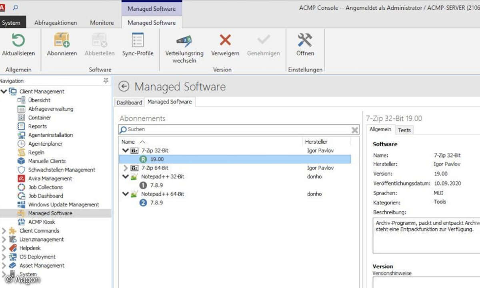The width and height of the screenshot is (480, 288).
Task: Open the System menu tab
Action: point(11,23)
